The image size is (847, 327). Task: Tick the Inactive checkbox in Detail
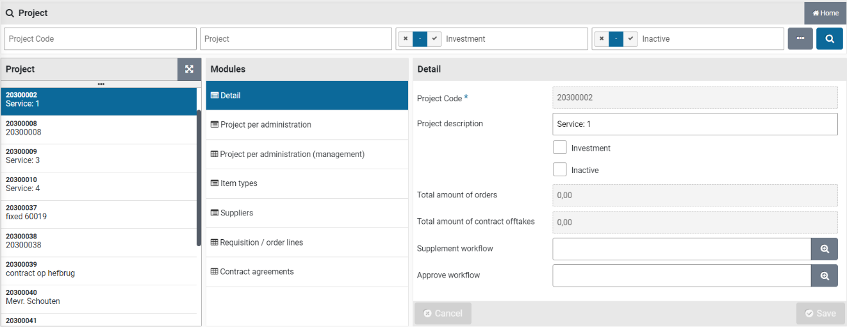click(559, 170)
